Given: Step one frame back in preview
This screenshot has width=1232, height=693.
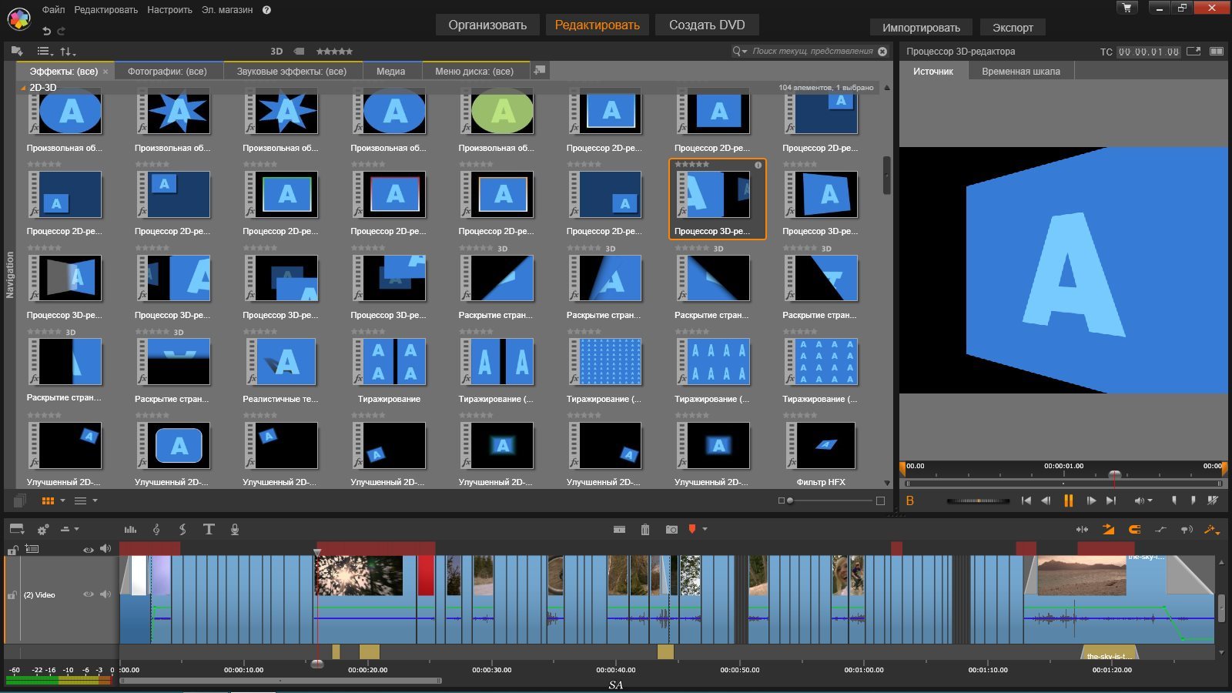Looking at the screenshot, I should point(1046,500).
